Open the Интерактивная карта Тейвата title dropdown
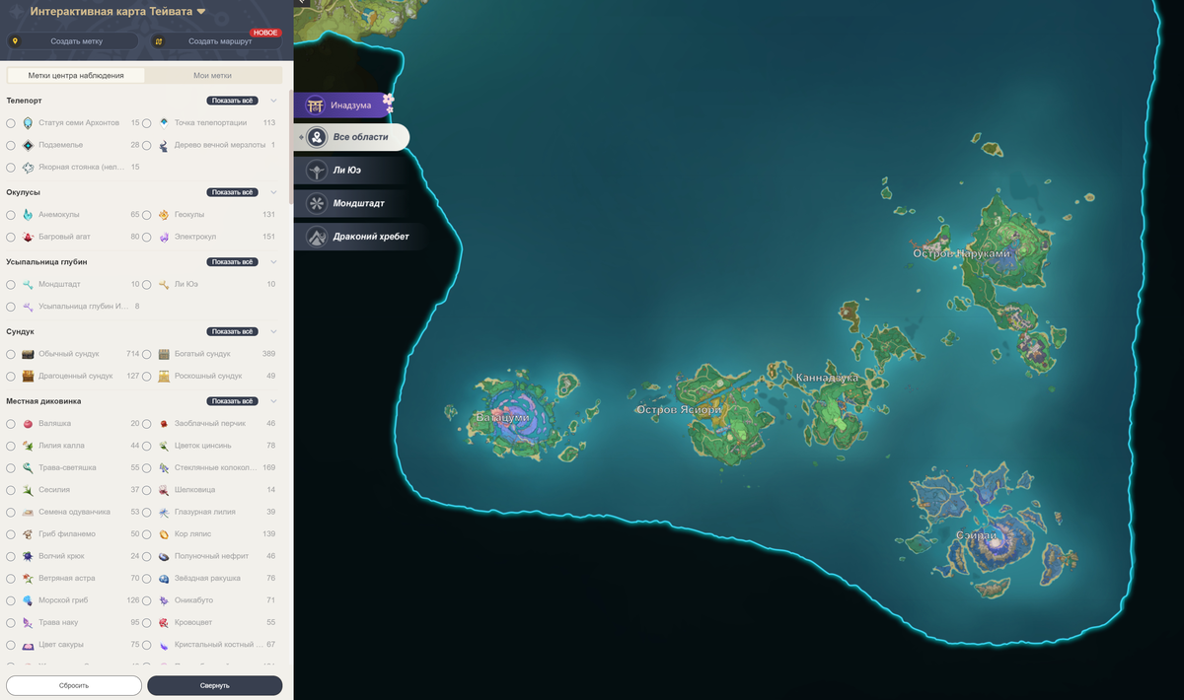This screenshot has height=700, width=1184. point(117,12)
